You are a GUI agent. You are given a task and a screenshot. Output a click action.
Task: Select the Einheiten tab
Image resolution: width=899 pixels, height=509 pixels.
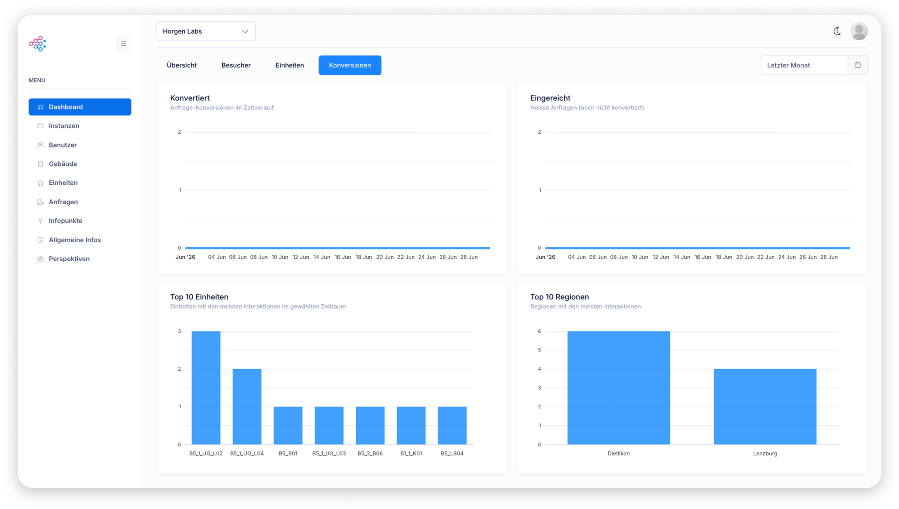[290, 65]
